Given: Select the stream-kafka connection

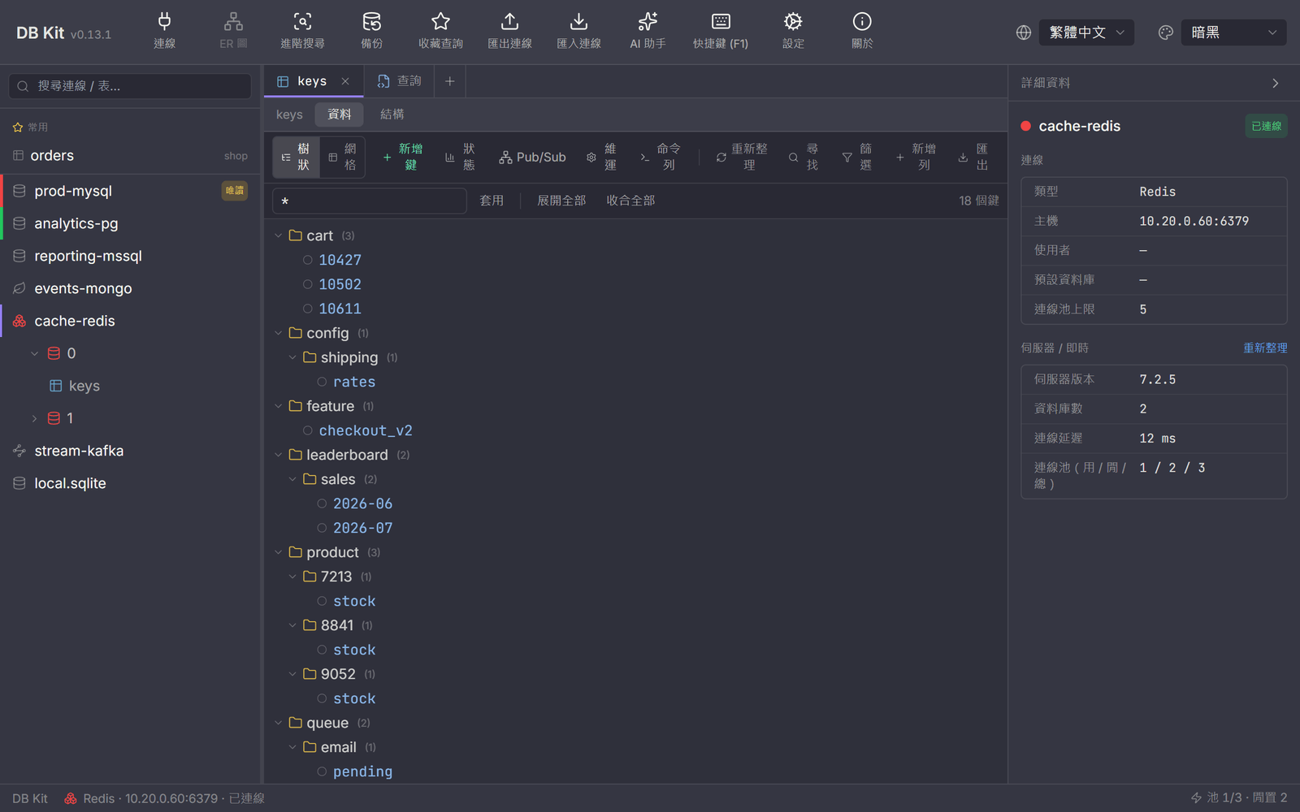Looking at the screenshot, I should point(131,451).
